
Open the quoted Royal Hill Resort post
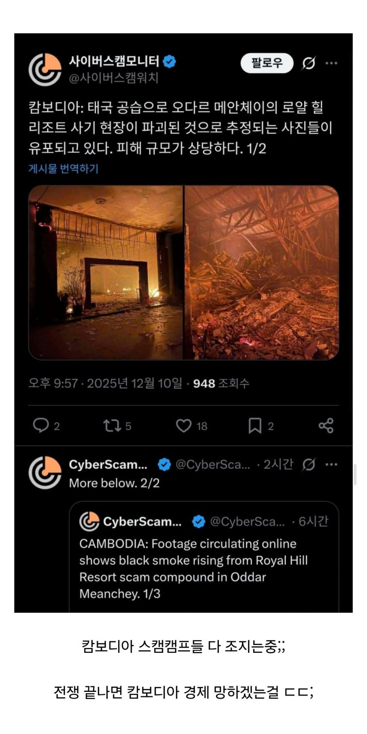click(204, 557)
